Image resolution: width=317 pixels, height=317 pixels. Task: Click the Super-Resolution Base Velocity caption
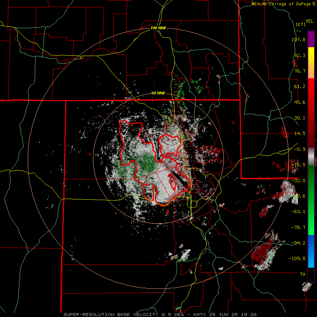tap(160, 315)
